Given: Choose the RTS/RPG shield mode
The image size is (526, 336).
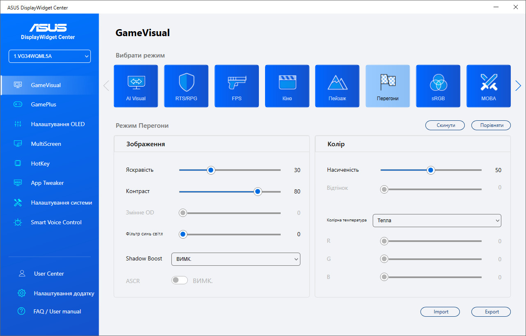Looking at the screenshot, I should 186,86.
